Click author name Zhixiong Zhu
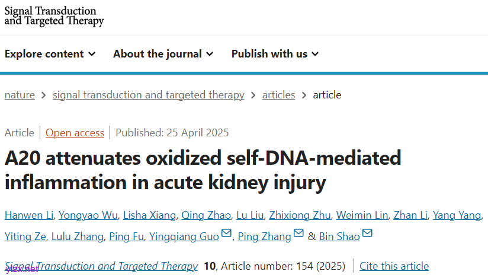This screenshot has width=488, height=278. click(300, 215)
